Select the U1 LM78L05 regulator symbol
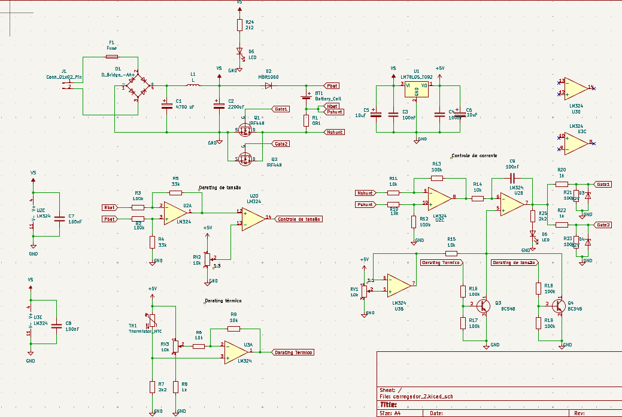This screenshot has width=622, height=417. (417, 89)
